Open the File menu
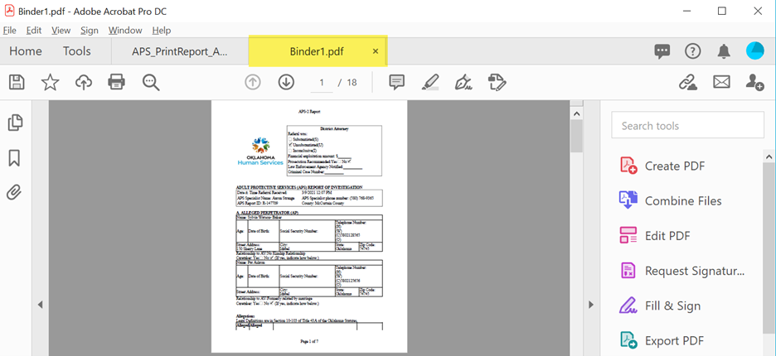 pos(10,31)
